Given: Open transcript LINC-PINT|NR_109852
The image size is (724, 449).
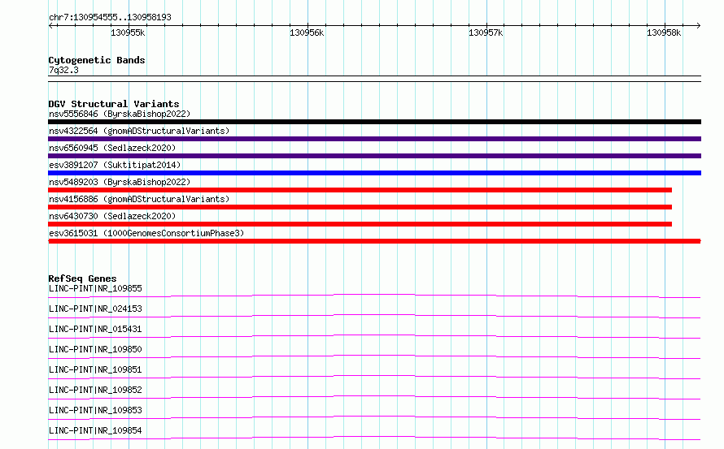Looking at the screenshot, I should point(95,390).
